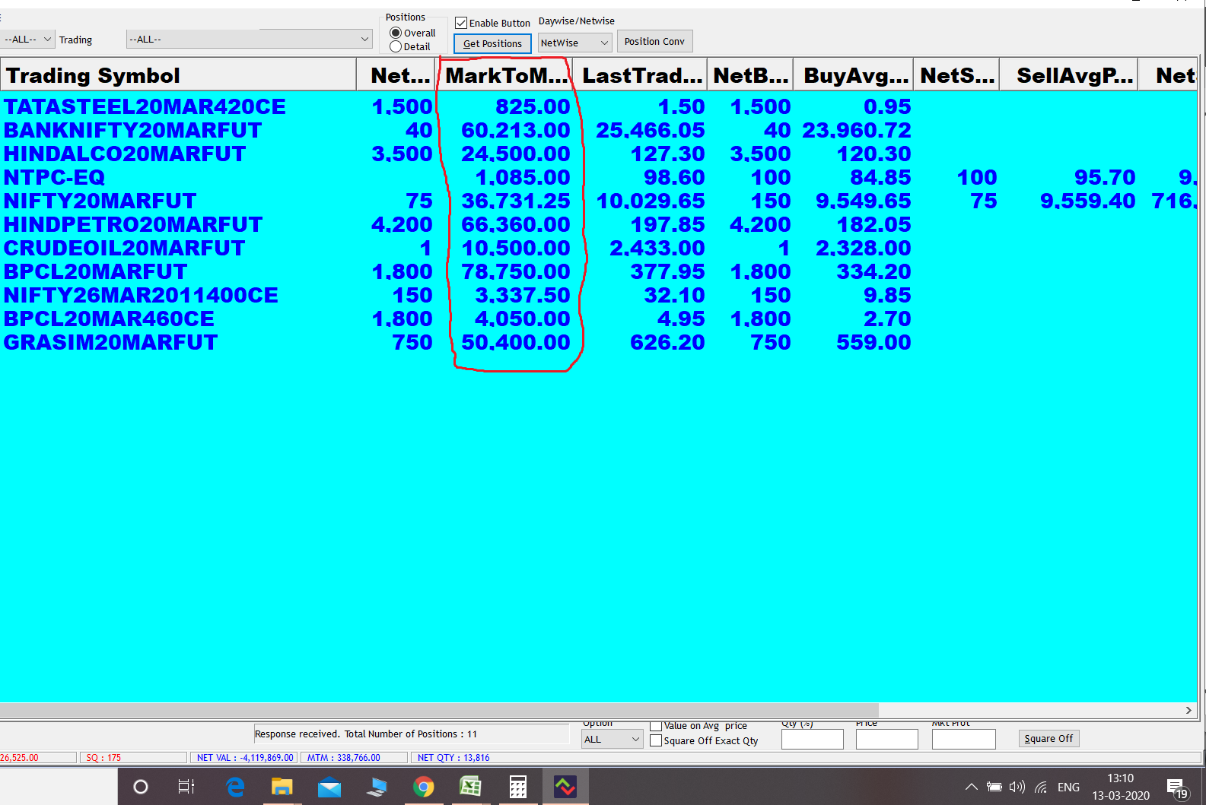Image resolution: width=1206 pixels, height=805 pixels.
Task: Open network Wi-Fi tray icon
Action: point(1041,787)
